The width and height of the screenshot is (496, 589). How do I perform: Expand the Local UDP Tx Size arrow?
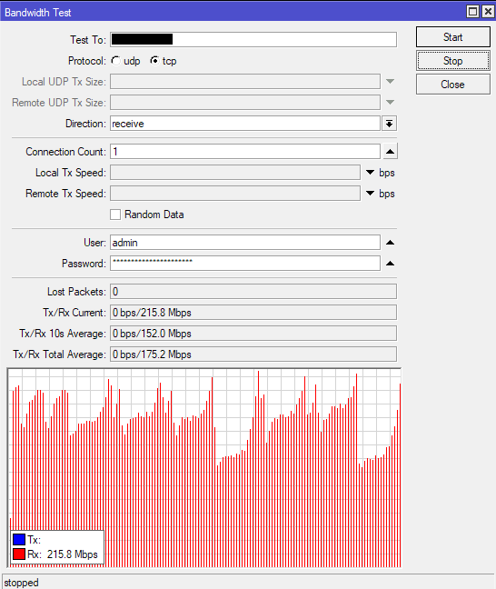click(390, 82)
